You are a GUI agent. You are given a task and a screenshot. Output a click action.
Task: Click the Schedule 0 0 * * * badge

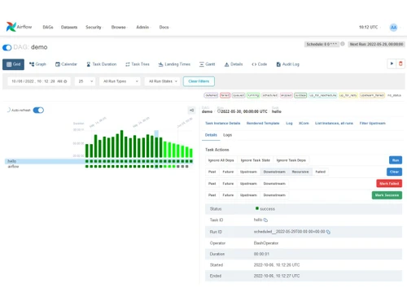pyautogui.click(x=322, y=44)
